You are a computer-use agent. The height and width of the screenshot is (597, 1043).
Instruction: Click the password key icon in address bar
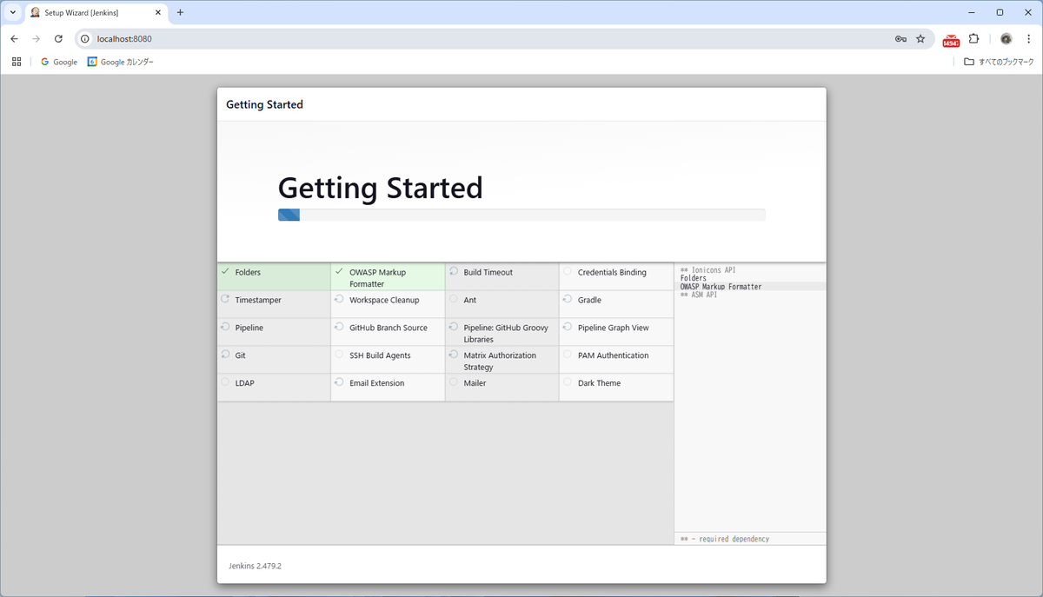click(x=901, y=38)
